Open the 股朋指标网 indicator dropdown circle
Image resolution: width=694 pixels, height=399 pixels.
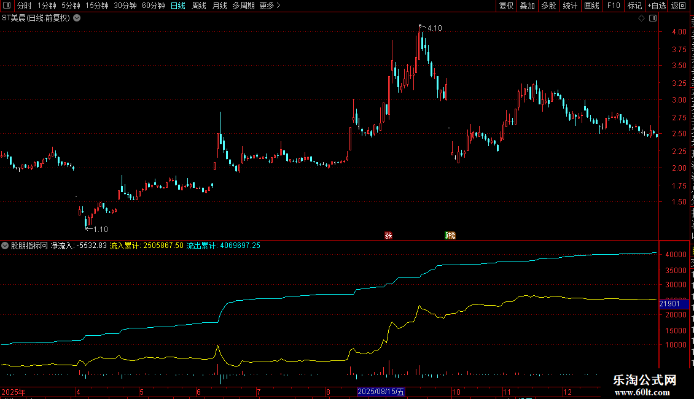5,246
